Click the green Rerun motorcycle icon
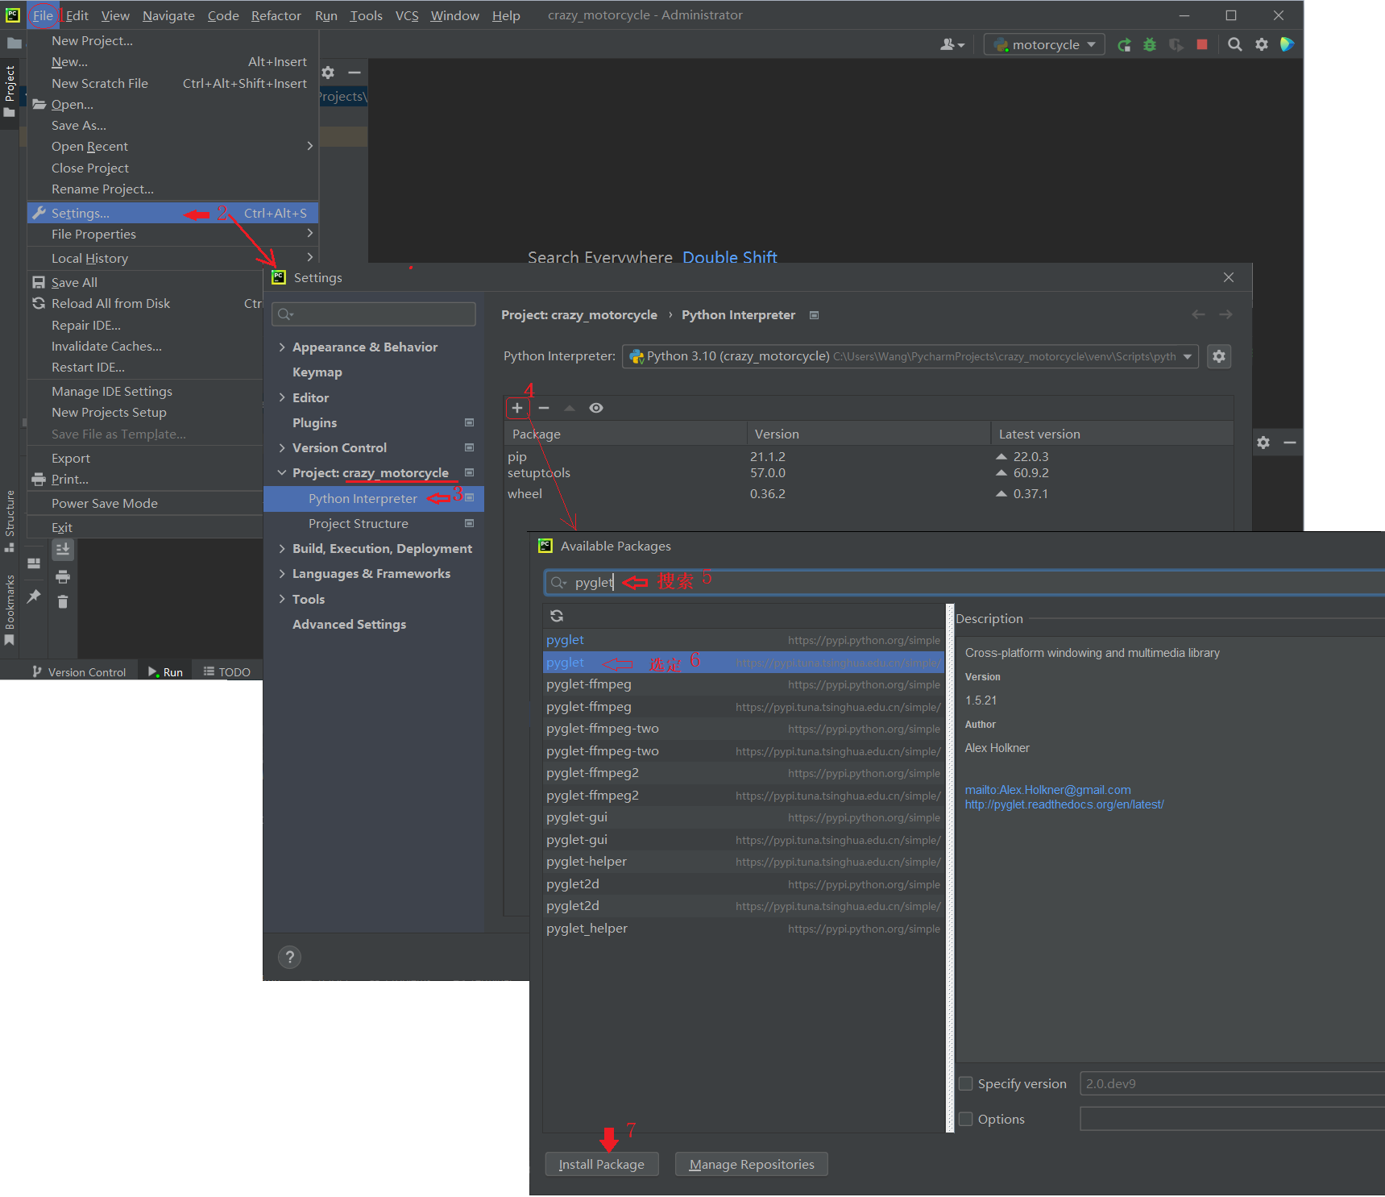This screenshot has height=1197, width=1385. [x=1124, y=44]
